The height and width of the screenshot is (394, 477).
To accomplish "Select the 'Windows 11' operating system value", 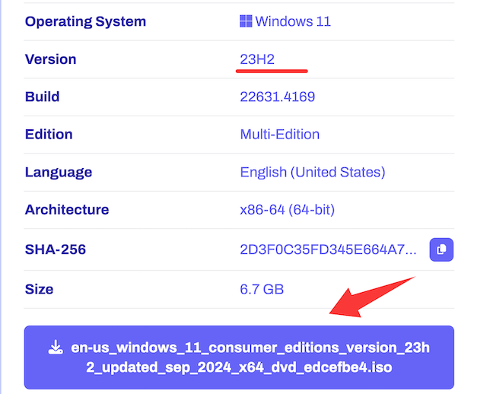I will pyautogui.click(x=293, y=21).
